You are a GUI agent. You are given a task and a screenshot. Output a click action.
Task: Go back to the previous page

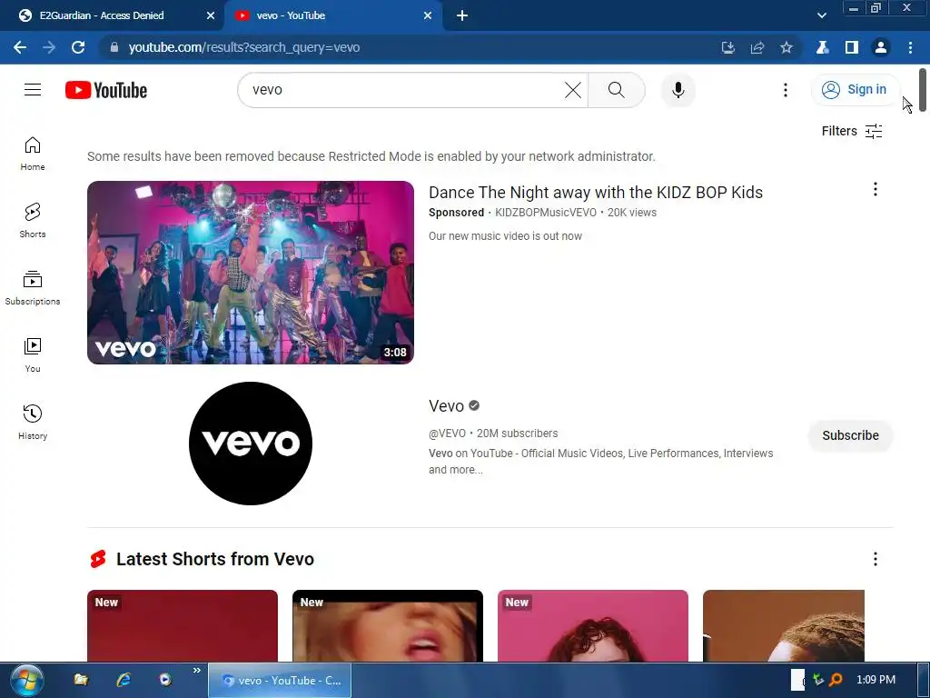pyautogui.click(x=20, y=47)
